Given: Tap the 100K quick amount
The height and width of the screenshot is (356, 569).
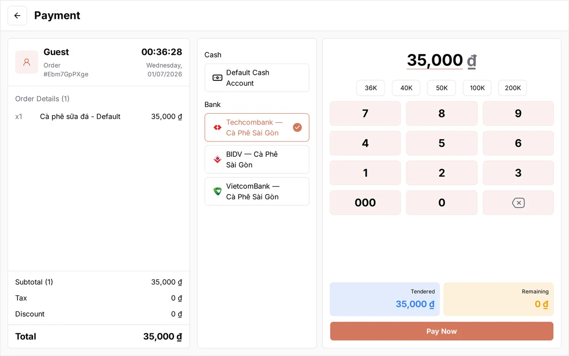Looking at the screenshot, I should point(477,88).
